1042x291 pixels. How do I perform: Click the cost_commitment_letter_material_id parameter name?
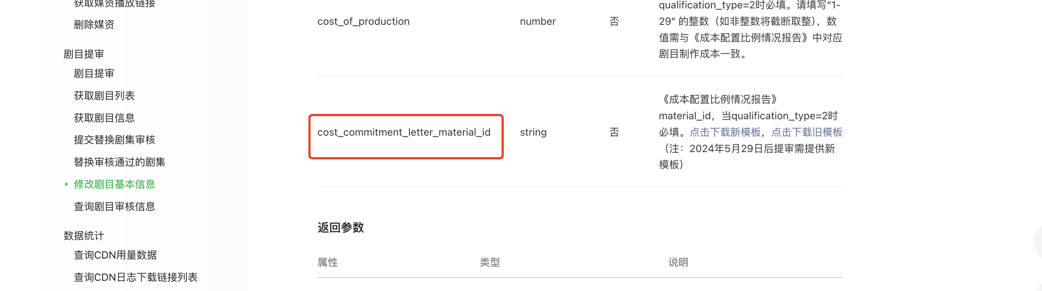404,132
